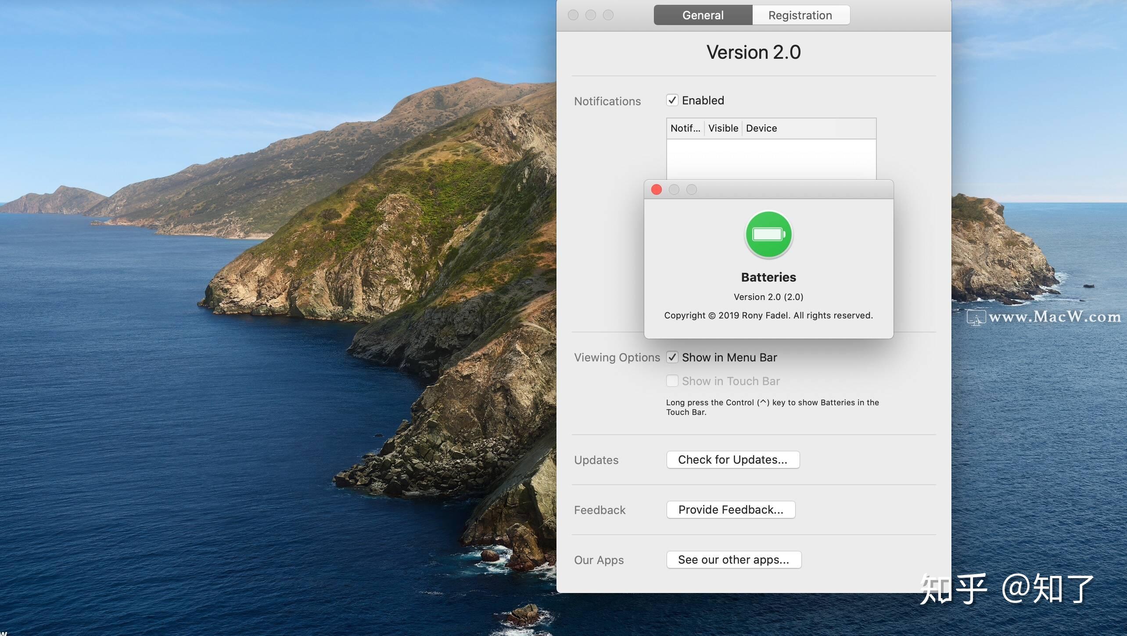Open Provide Feedback dialog
Image resolution: width=1127 pixels, height=636 pixels.
click(x=731, y=510)
